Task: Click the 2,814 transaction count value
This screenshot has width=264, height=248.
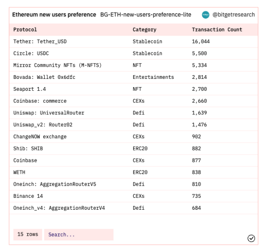Action: [199, 77]
